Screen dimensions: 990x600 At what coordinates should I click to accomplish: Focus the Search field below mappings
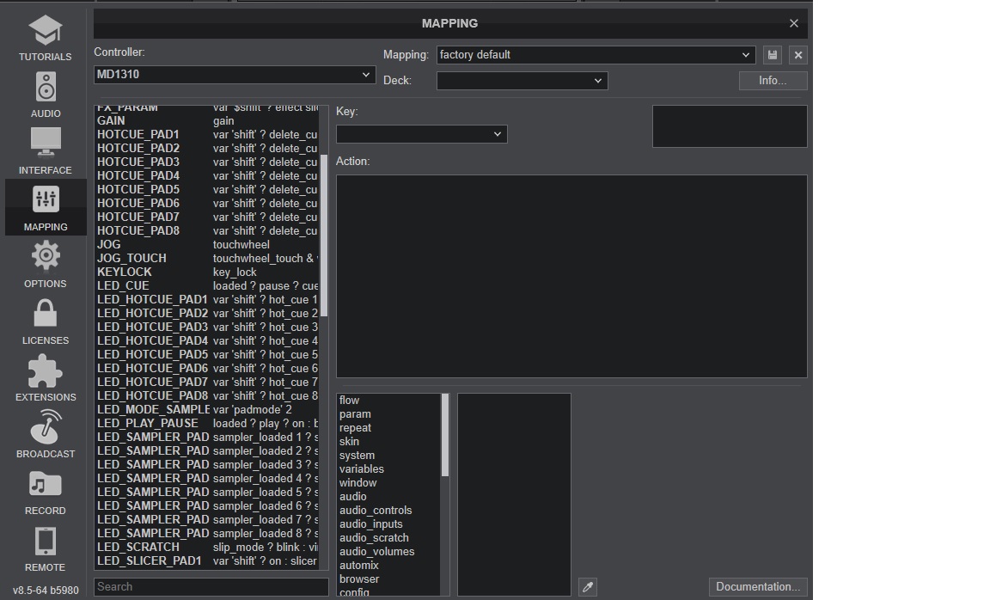pos(211,587)
